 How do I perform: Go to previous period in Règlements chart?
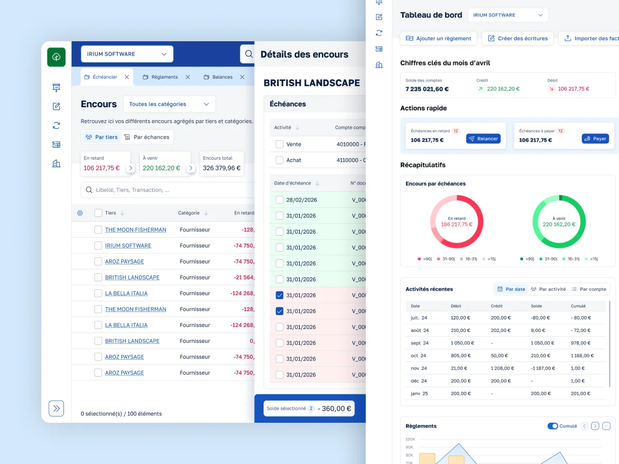tap(584, 426)
